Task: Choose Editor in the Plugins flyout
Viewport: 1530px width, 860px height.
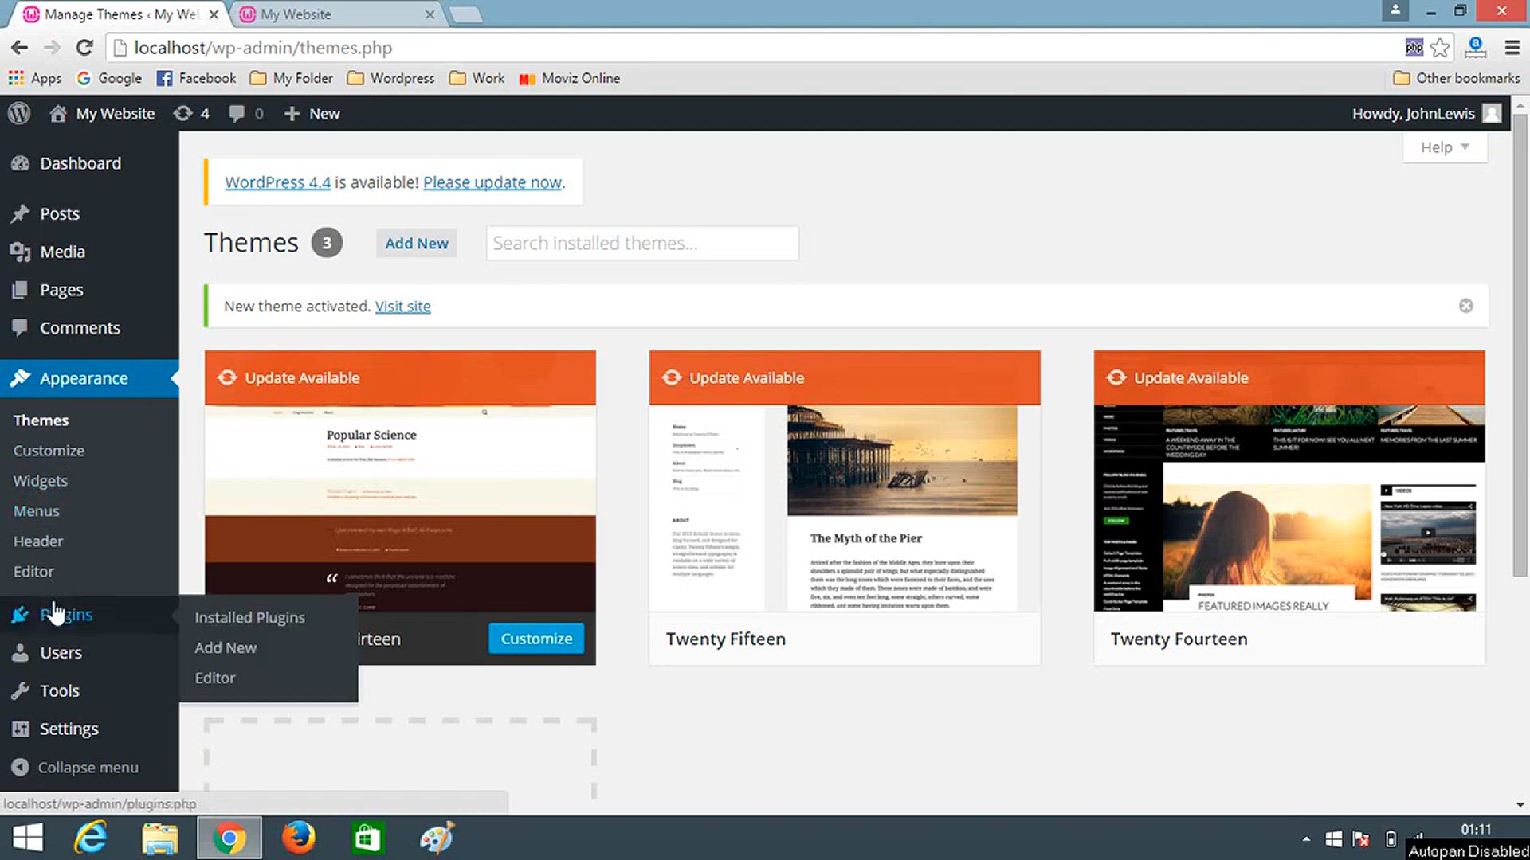Action: coord(215,678)
